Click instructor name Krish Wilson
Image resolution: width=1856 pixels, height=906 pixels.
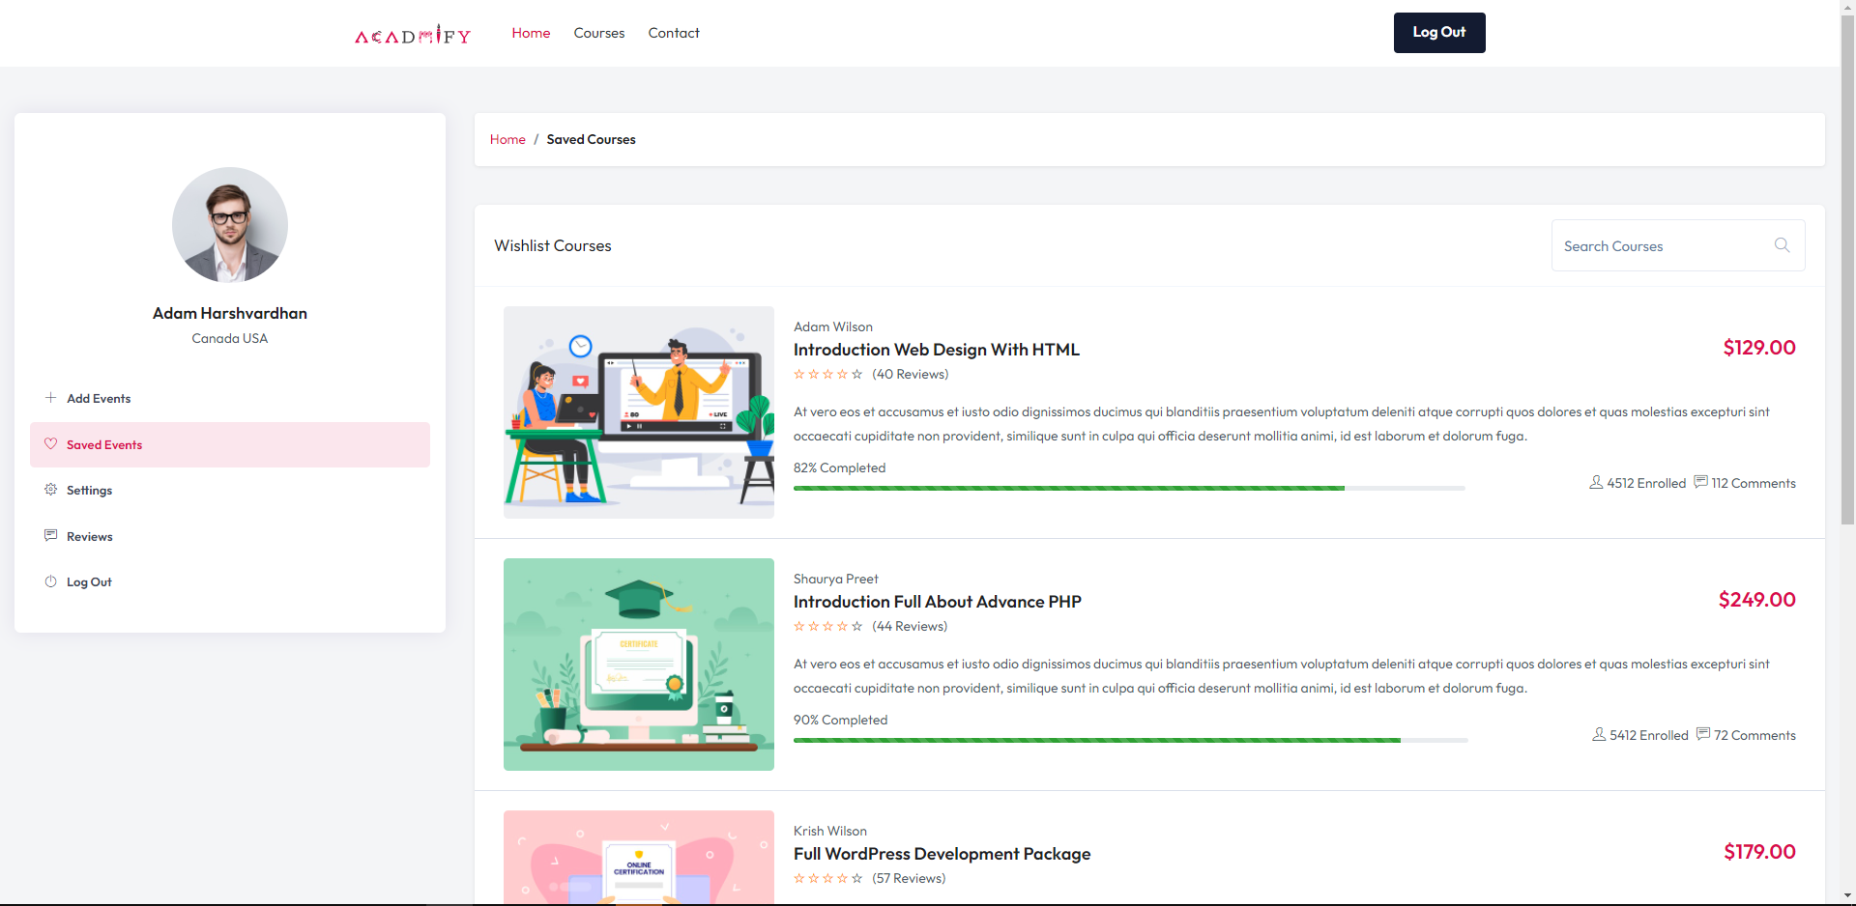[830, 831]
